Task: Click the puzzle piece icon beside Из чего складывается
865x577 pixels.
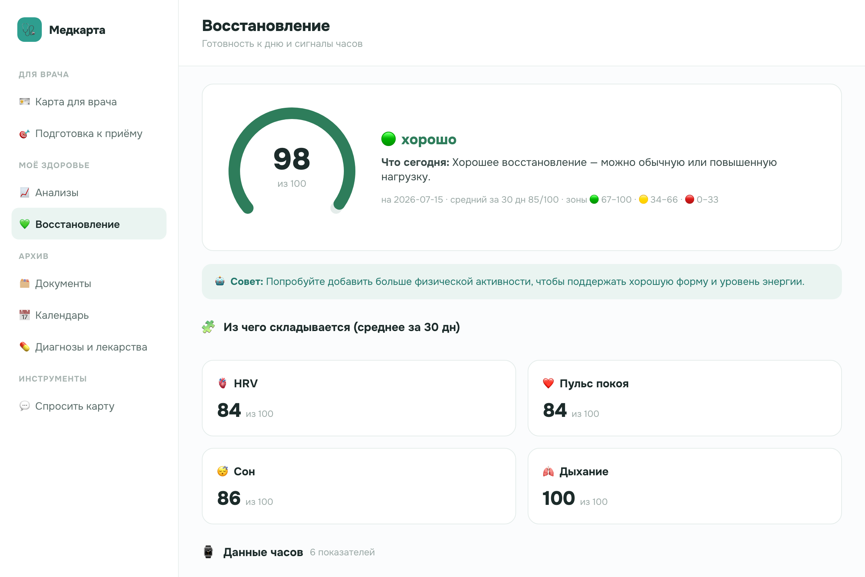Action: tap(209, 327)
